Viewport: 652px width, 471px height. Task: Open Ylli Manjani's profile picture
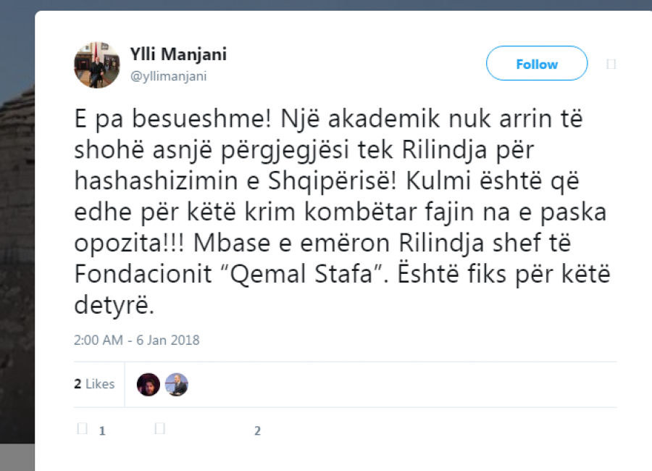[x=96, y=64]
